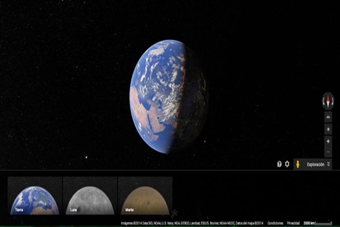Select the Marte thumbnail
Viewport: 340px width, 227px height.
click(x=145, y=196)
